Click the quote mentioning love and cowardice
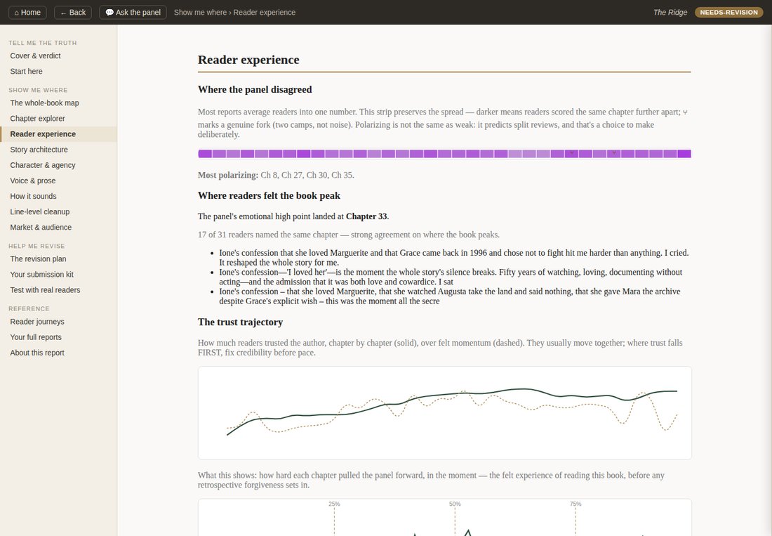The width and height of the screenshot is (772, 536). click(451, 277)
